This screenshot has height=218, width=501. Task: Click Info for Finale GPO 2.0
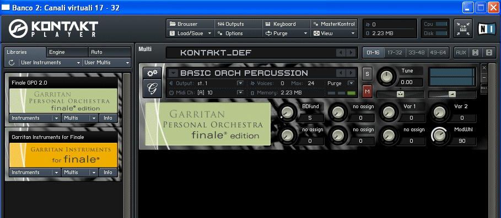point(108,118)
